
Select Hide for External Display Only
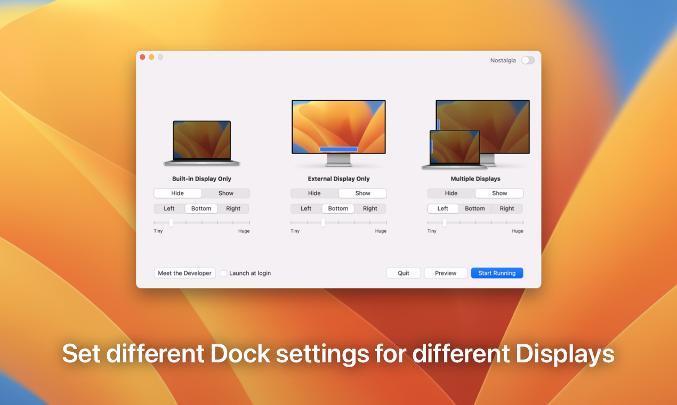315,193
